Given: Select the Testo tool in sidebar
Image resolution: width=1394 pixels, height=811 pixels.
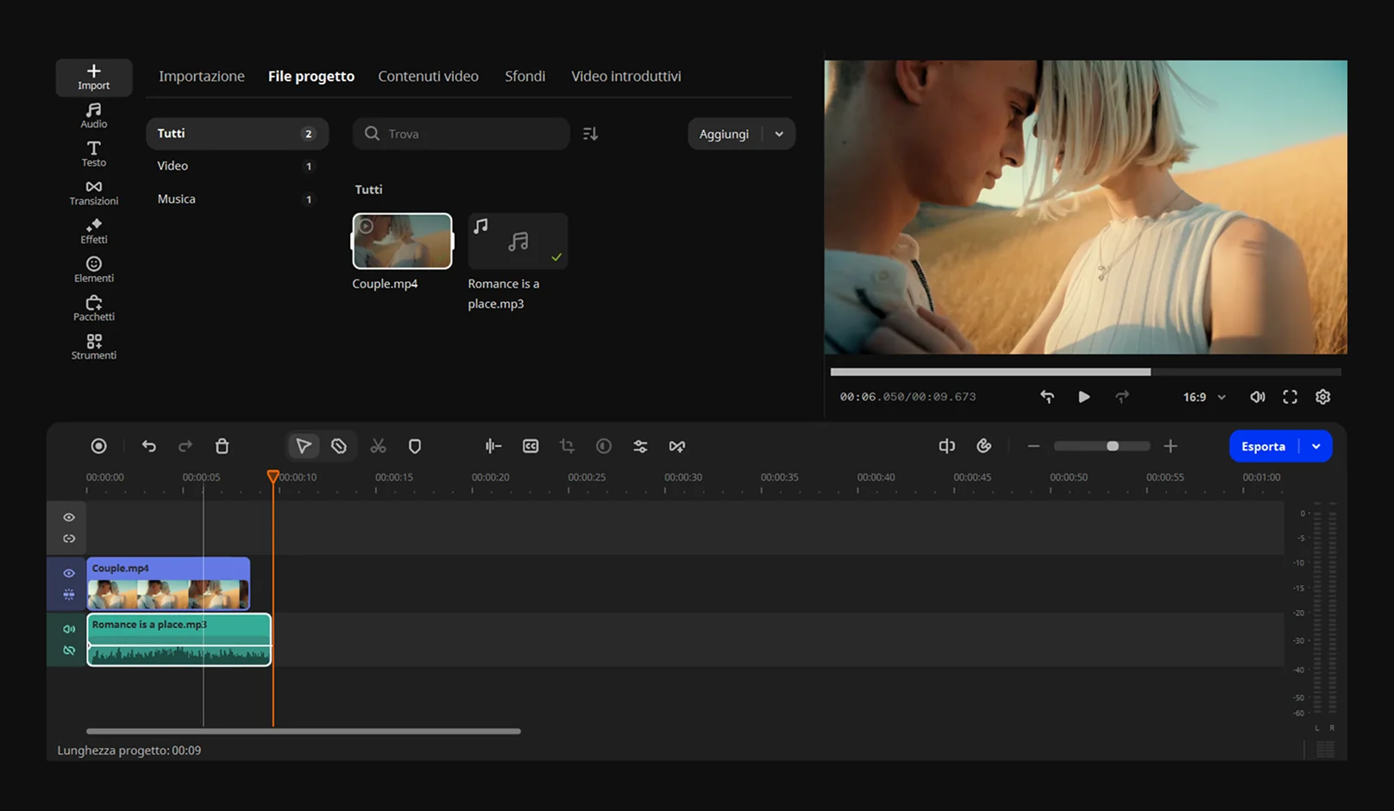Looking at the screenshot, I should tap(93, 154).
